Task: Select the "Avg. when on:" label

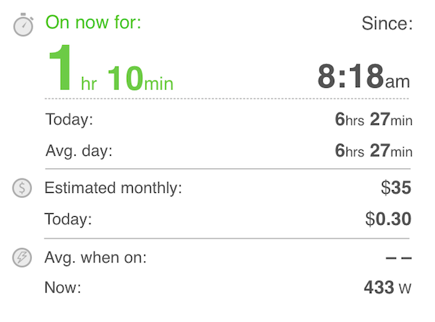Action: [96, 257]
